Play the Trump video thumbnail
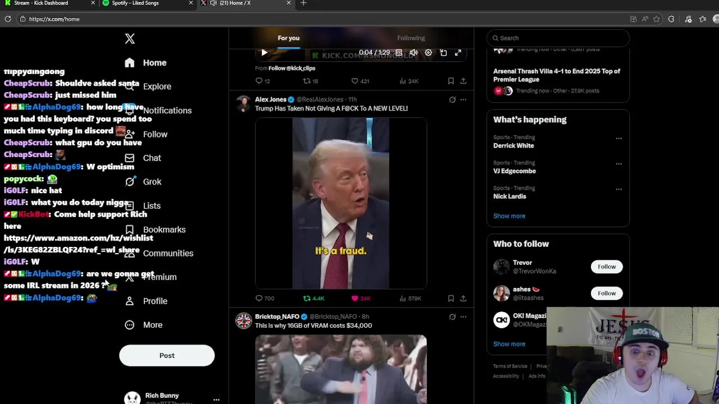 (341, 203)
